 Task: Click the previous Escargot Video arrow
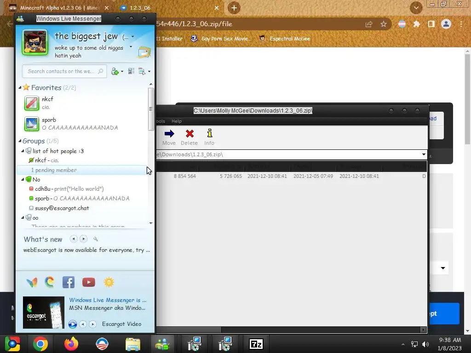pos(83,324)
